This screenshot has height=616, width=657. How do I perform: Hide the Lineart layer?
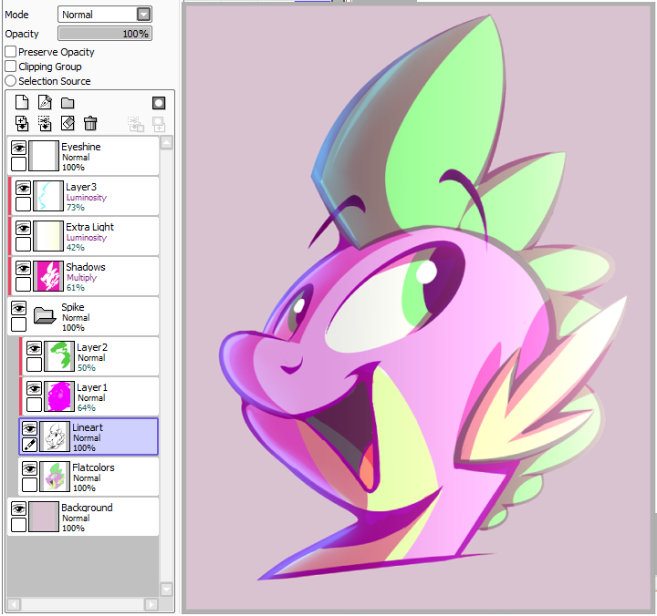pyautogui.click(x=29, y=429)
